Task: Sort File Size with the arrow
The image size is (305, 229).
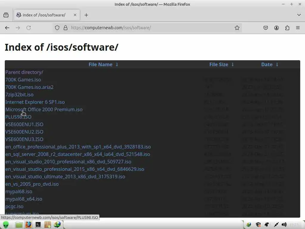Action: click(233, 64)
